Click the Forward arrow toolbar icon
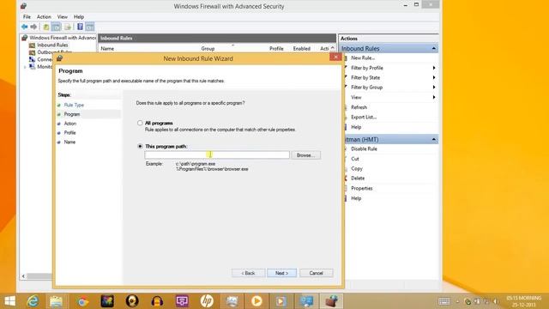The image size is (549, 309). coord(33,27)
